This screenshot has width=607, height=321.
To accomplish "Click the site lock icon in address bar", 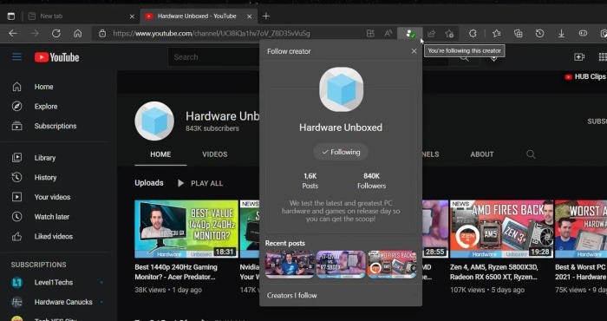I will click(102, 34).
